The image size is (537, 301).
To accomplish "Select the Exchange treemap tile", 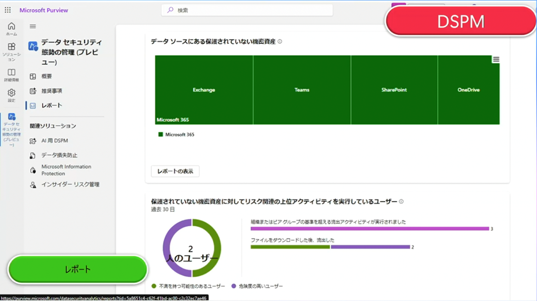I will [204, 90].
